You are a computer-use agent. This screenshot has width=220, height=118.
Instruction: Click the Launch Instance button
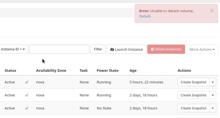click(x=127, y=49)
